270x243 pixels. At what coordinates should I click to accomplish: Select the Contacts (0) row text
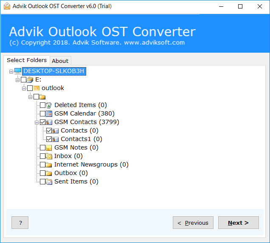(x=79, y=131)
